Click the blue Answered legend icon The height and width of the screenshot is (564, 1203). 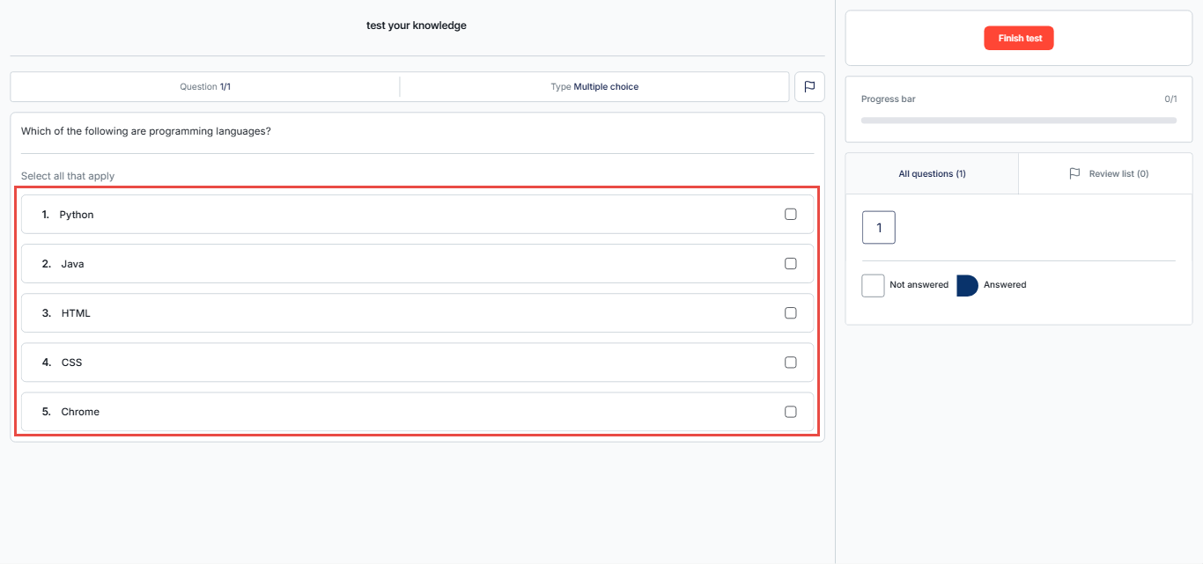pyautogui.click(x=967, y=285)
